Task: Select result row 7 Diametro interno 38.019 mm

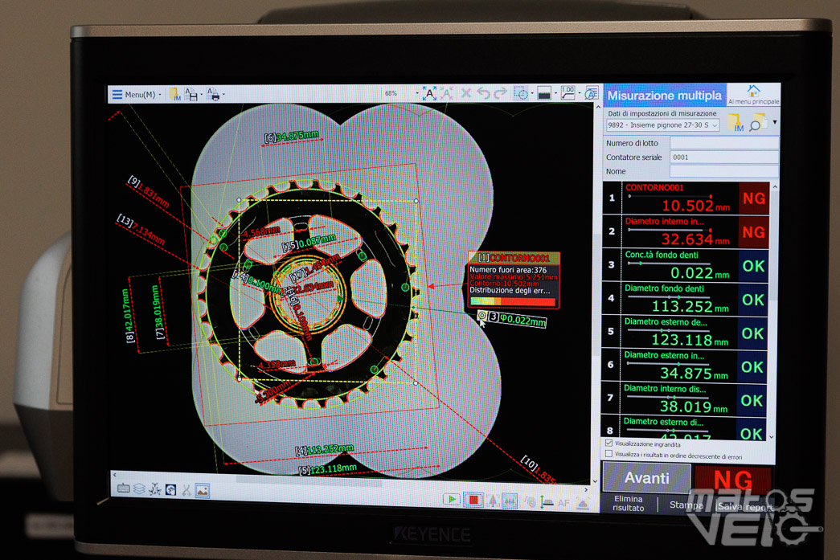Action: pos(685,399)
